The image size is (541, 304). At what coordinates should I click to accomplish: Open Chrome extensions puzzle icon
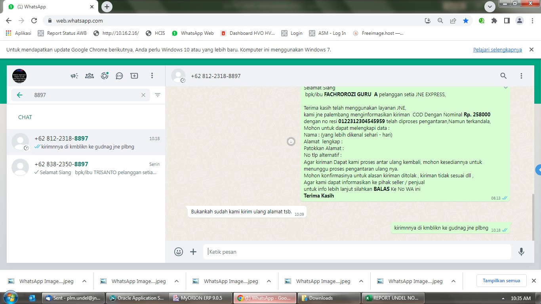point(494,21)
